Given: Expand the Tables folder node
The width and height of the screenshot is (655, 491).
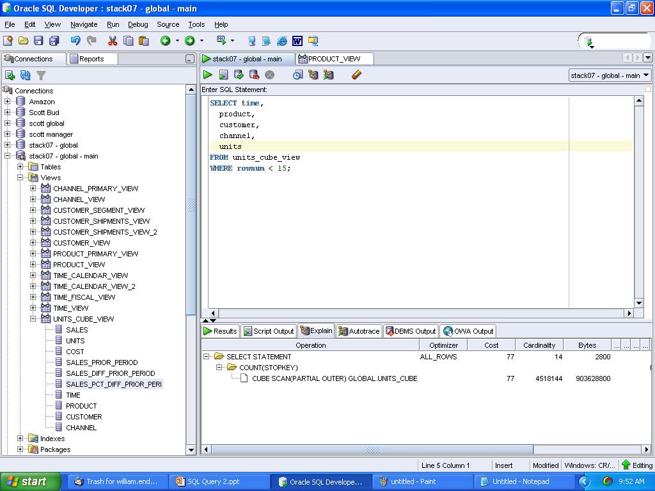Looking at the screenshot, I should (x=20, y=167).
